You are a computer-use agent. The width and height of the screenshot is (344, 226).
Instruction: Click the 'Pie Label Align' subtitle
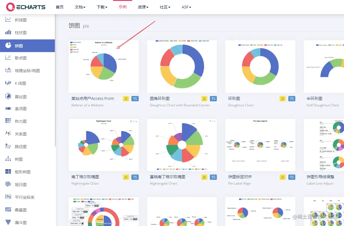point(239,184)
